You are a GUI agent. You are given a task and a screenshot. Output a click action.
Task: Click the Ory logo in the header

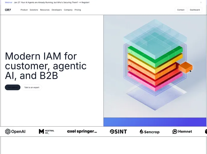(x=8, y=10)
